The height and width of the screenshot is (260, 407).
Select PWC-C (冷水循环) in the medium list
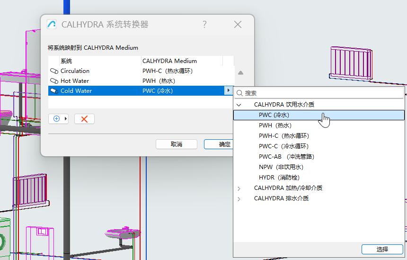319,146
